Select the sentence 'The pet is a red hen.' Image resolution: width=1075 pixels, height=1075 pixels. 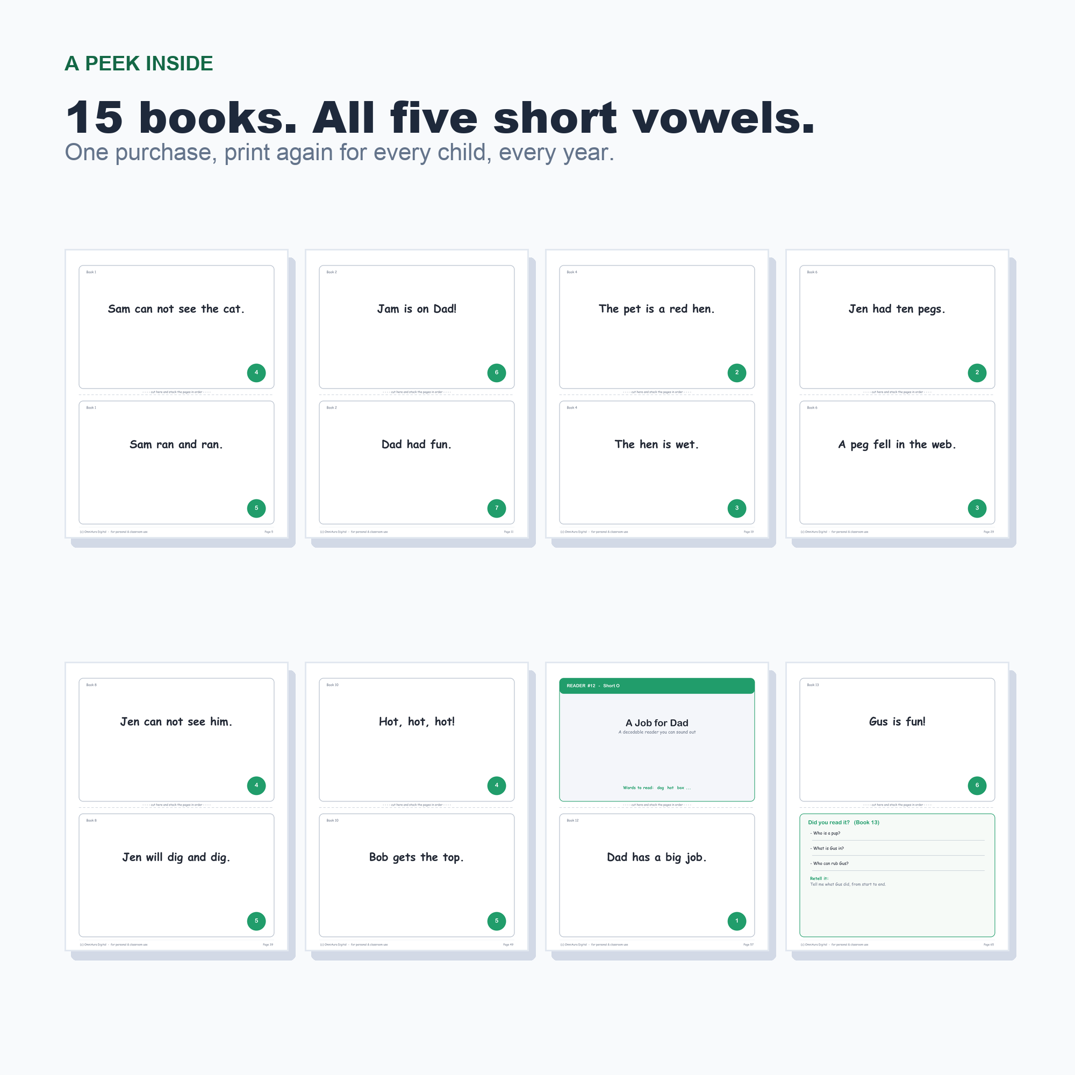tap(657, 309)
